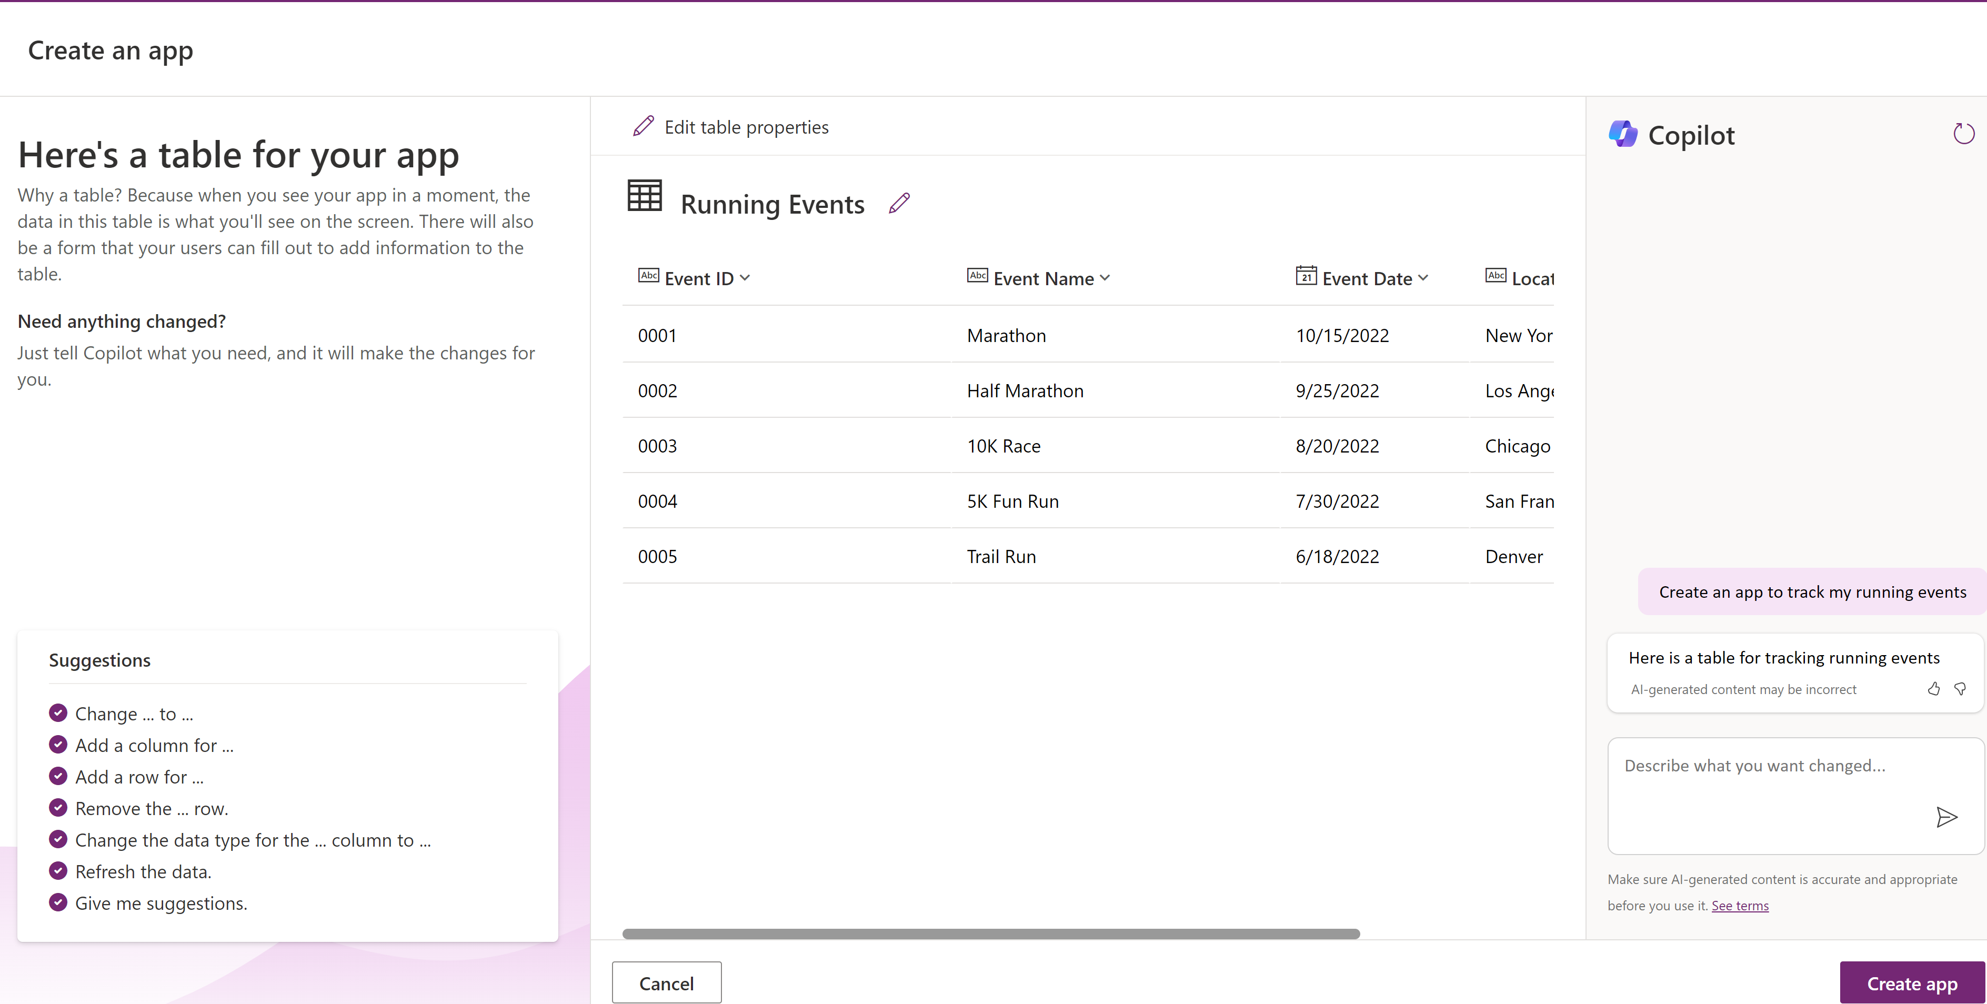The width and height of the screenshot is (1987, 1004).
Task: Click the horizontal scrollbar below the table
Action: [990, 934]
